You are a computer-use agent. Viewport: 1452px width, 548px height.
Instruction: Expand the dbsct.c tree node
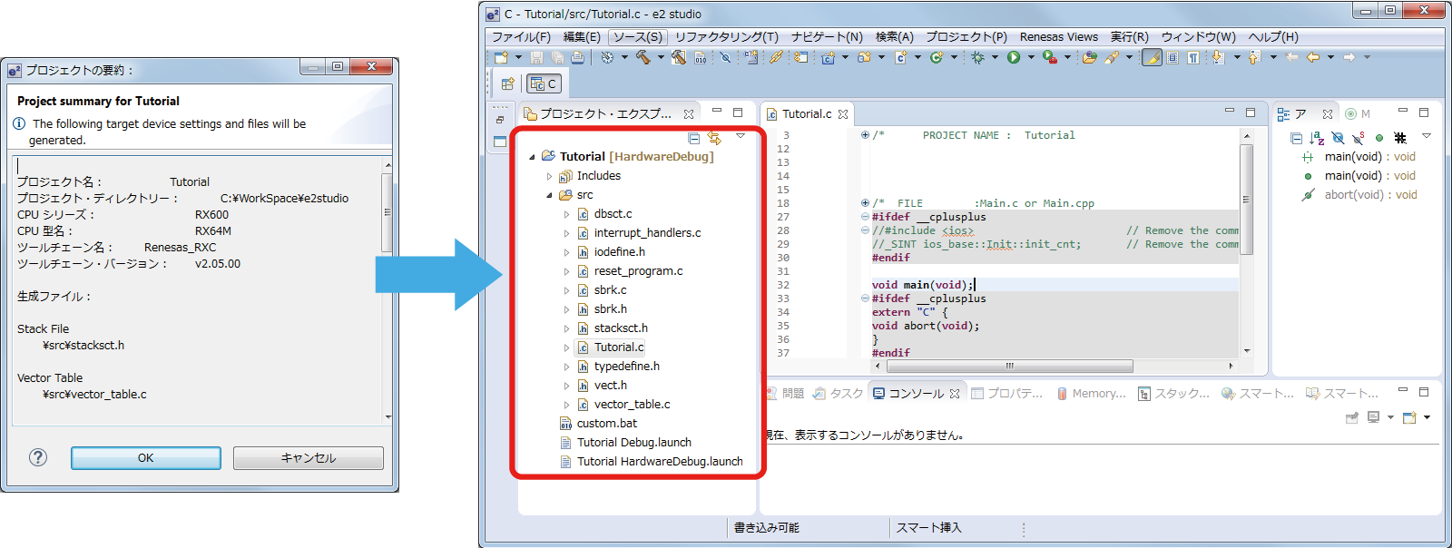566,214
